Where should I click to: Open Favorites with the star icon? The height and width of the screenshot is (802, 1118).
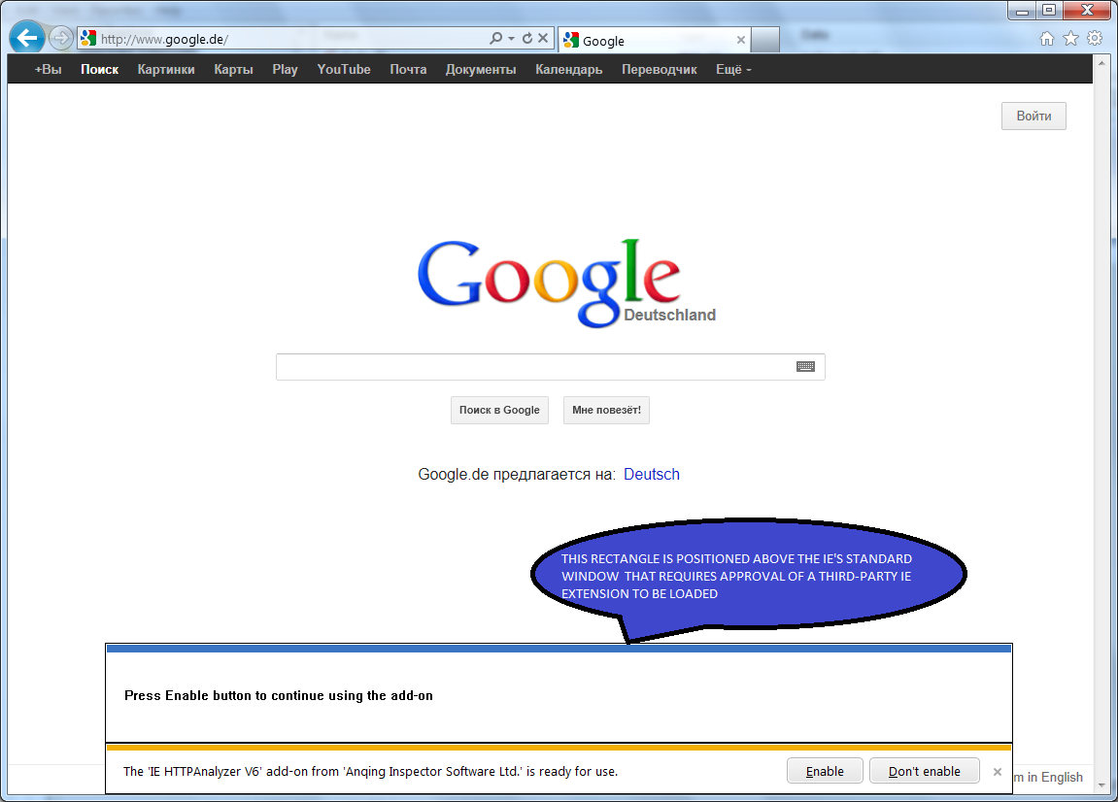[x=1071, y=39]
